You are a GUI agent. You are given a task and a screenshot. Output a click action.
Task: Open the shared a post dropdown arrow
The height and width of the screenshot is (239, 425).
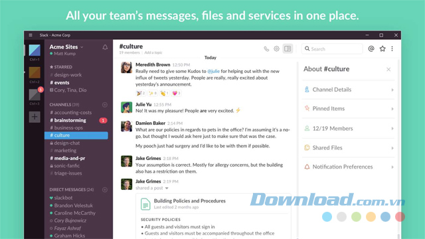167,188
